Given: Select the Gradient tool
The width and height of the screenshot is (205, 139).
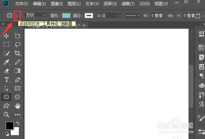Looking at the screenshot, I should pos(17,71).
